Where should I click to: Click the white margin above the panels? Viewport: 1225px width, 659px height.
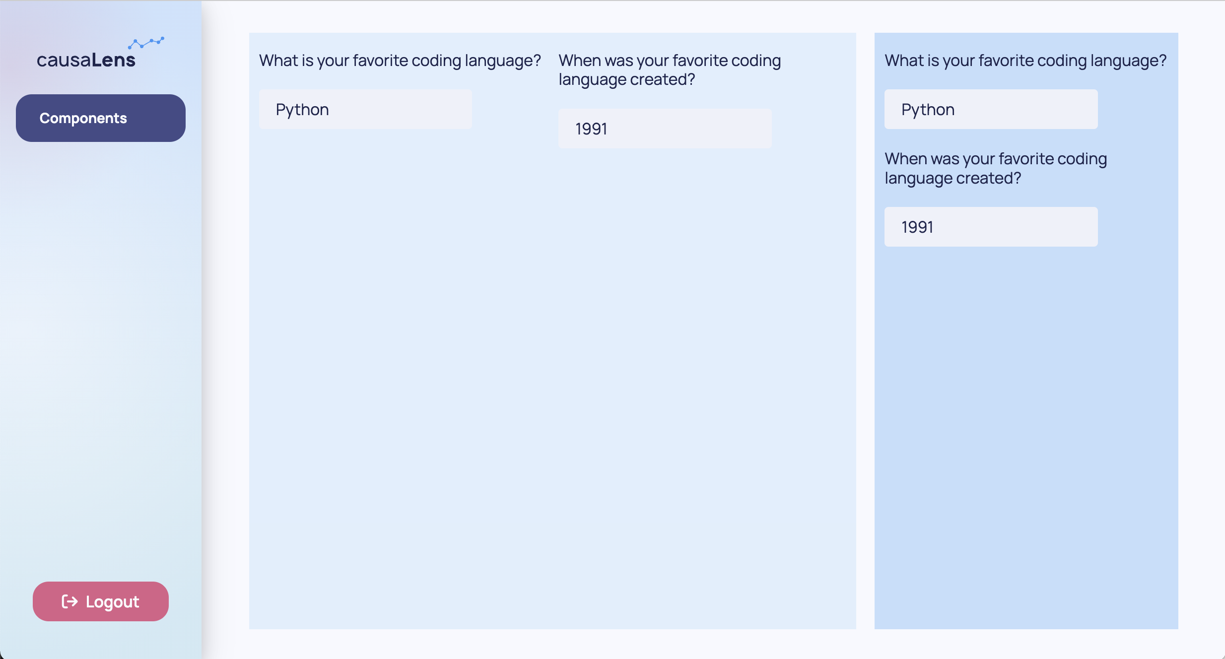click(713, 17)
